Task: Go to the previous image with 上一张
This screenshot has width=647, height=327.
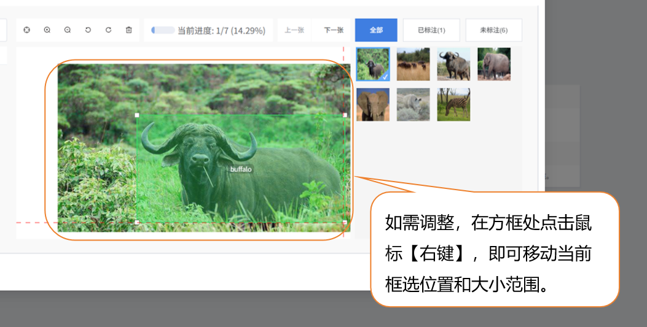Action: (x=294, y=30)
